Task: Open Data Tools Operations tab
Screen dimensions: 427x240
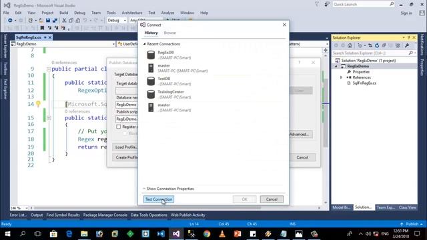Action: coord(149,215)
